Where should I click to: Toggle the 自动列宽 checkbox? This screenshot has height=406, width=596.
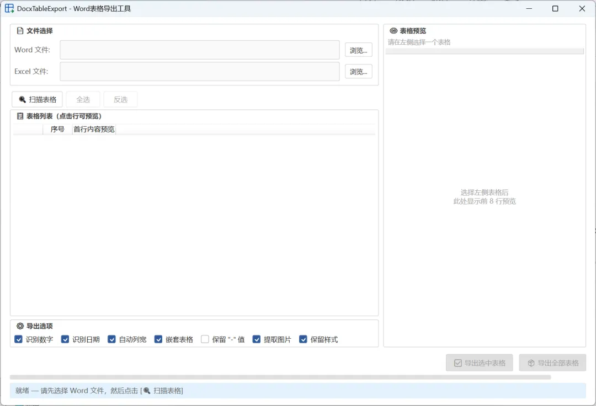[x=111, y=339]
